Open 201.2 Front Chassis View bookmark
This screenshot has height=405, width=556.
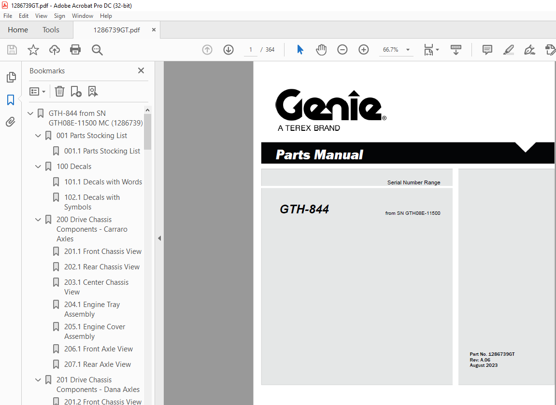103,402
